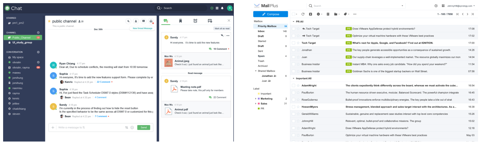Image resolution: width=485 pixels, height=145 pixels.
Task: Click the refresh icon in MailPlus toolbar
Action: 303,14
